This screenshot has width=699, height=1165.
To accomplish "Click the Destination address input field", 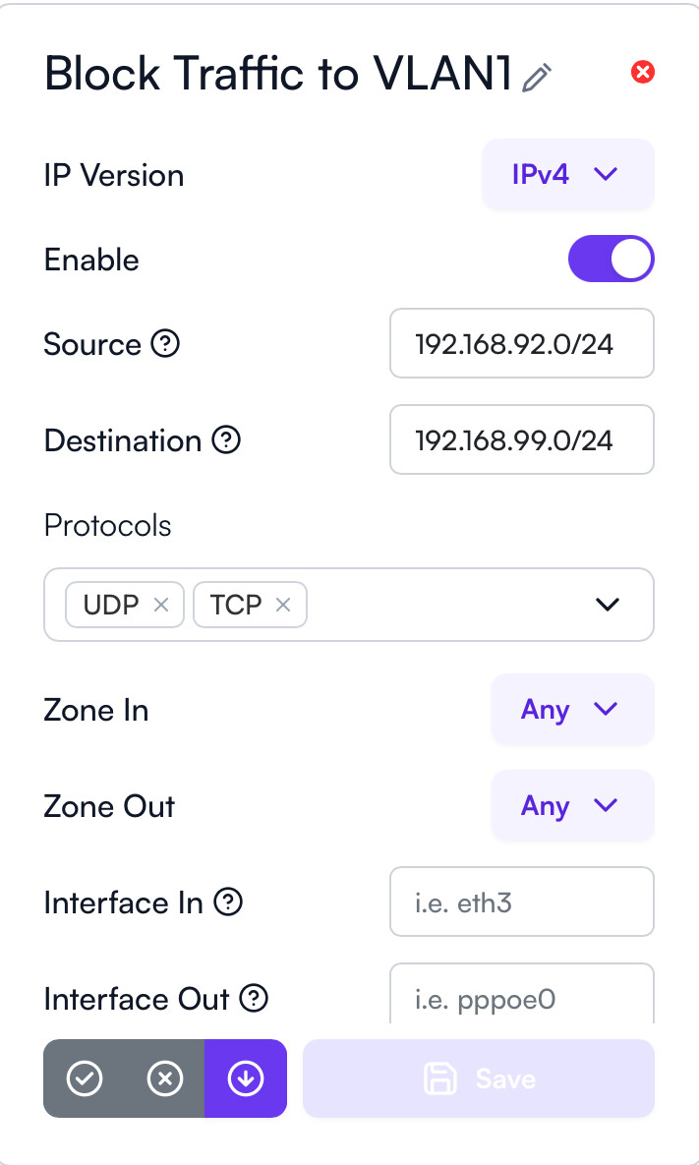I will click(521, 440).
